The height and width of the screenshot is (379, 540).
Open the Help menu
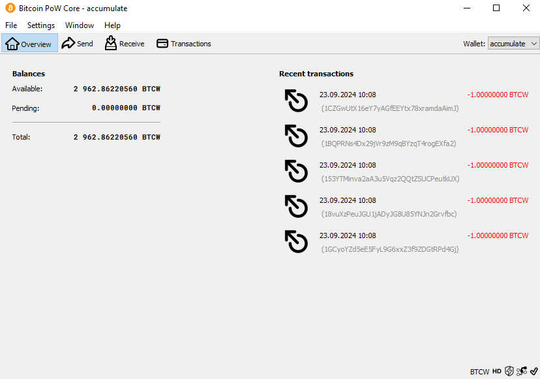(112, 25)
